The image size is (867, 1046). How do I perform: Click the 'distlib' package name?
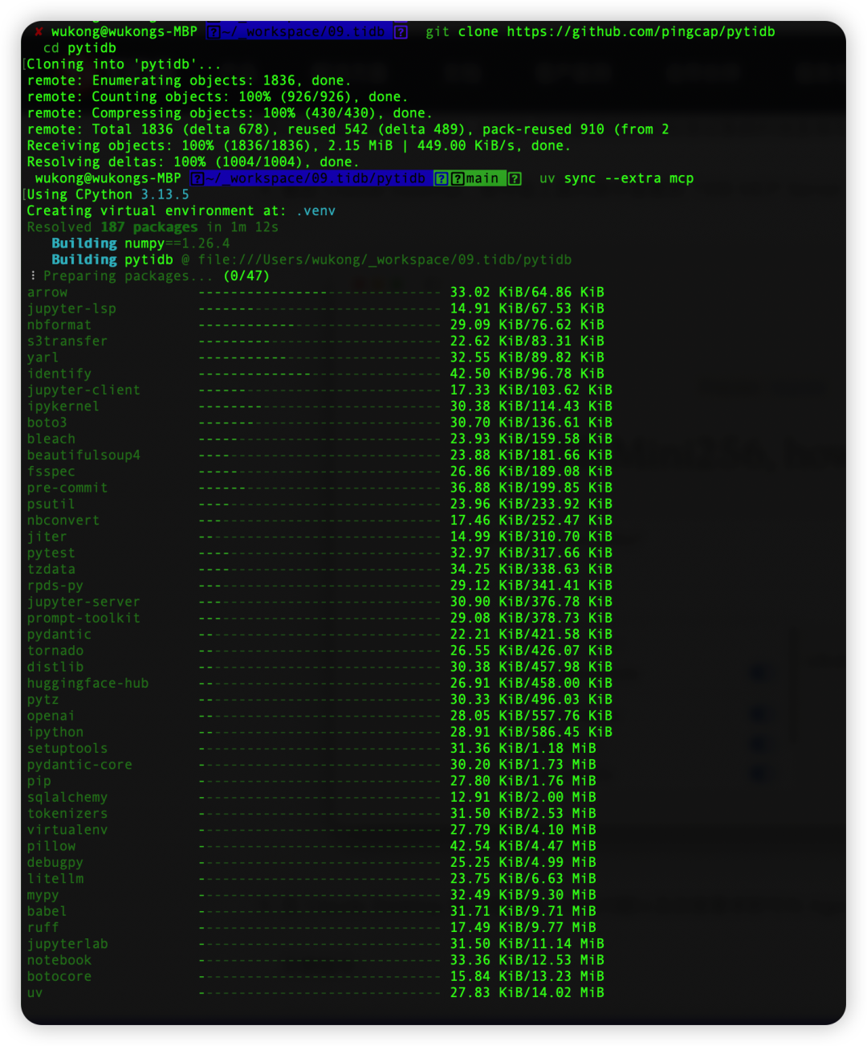[x=55, y=666]
